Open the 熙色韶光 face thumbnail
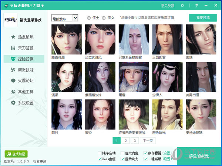The image size is (222, 166). click(x=167, y=114)
